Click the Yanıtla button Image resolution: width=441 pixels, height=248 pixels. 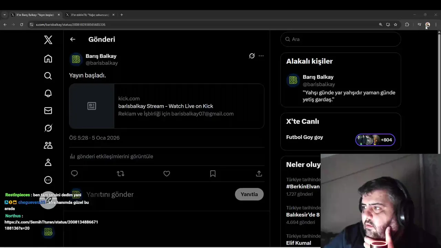pyautogui.click(x=249, y=194)
